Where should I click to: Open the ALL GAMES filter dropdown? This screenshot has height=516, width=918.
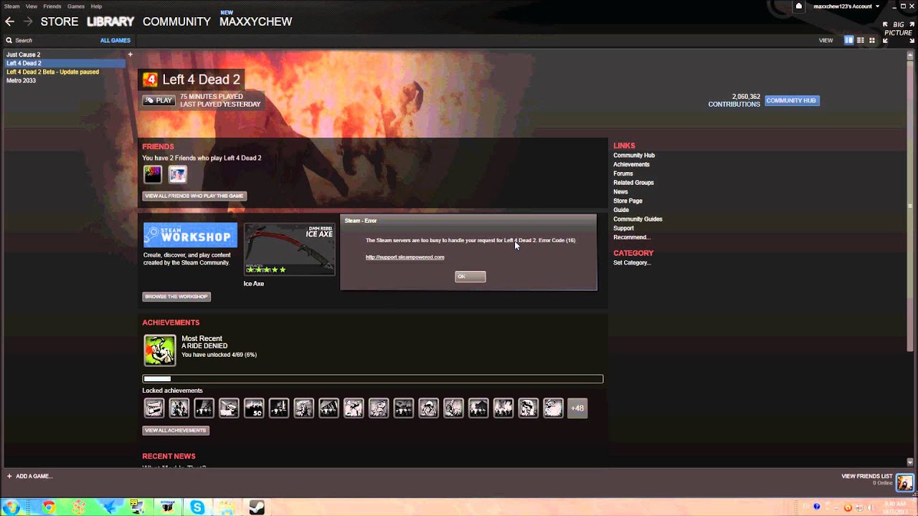115,41
